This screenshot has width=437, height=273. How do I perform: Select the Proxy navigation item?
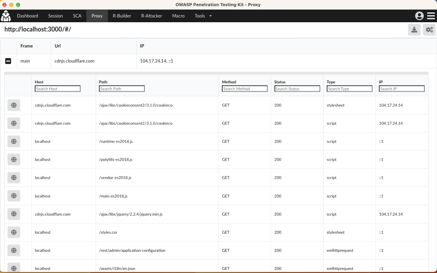pyautogui.click(x=97, y=16)
